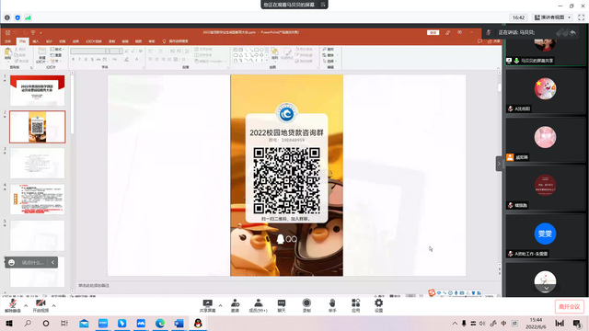Toggle Raise Hand (举手)
589x331 pixels.
pyautogui.click(x=332, y=305)
